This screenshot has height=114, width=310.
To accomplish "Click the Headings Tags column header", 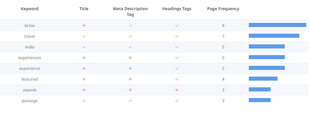I will tap(177, 9).
